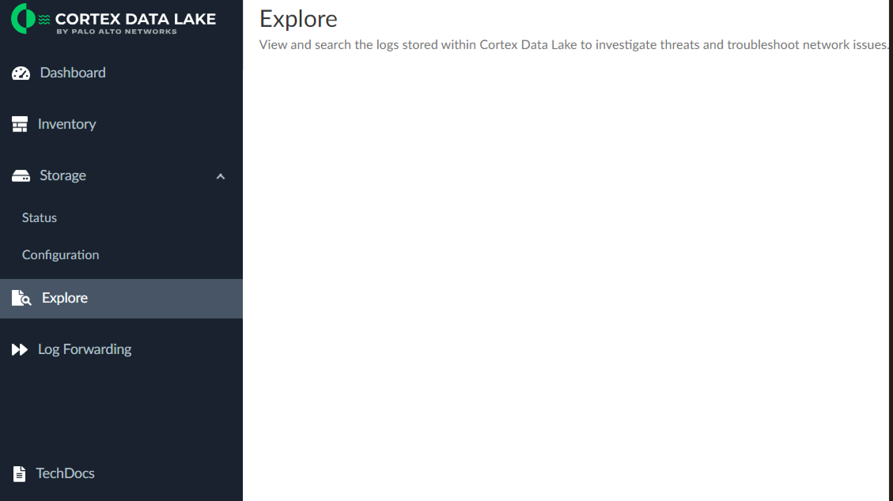Viewport: 893px width, 501px height.
Task: Open the TechDocs link
Action: [x=65, y=473]
